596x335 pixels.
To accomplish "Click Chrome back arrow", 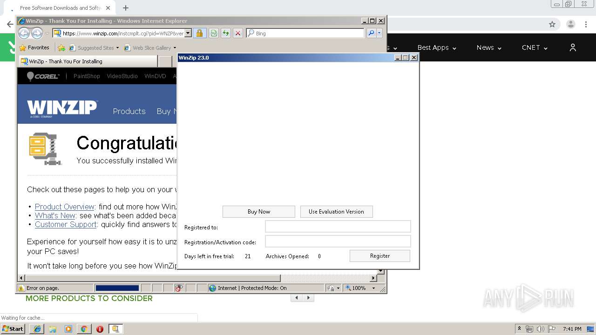I will [x=10, y=24].
